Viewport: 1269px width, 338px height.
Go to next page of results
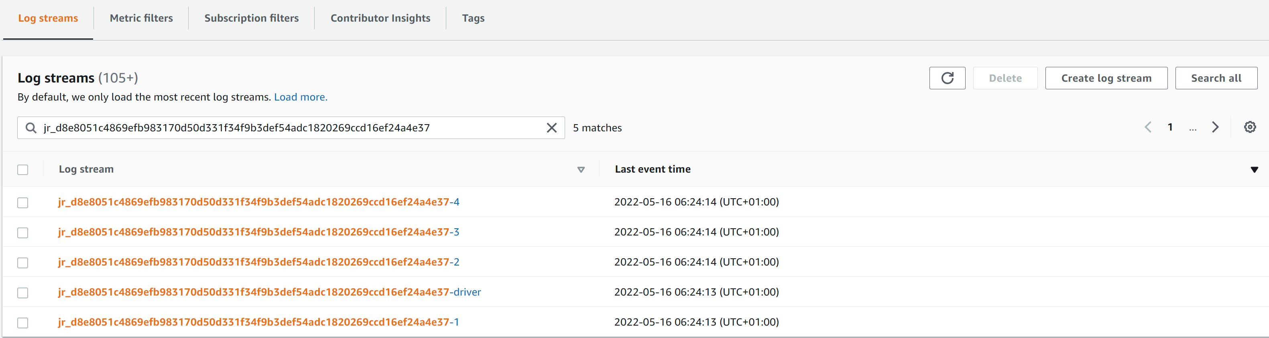(1215, 127)
